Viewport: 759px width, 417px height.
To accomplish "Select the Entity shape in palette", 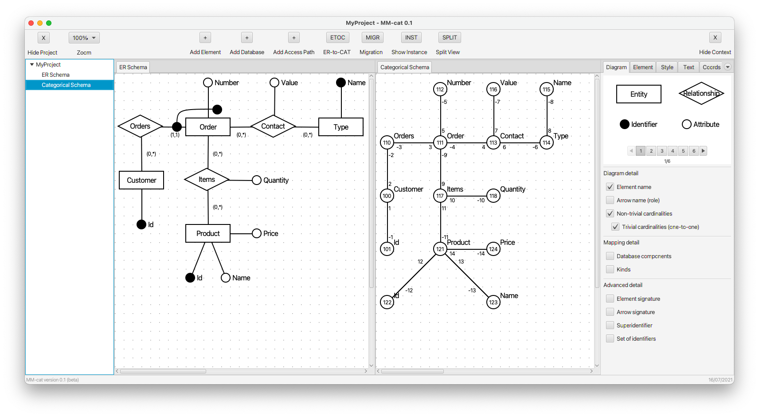I will [x=639, y=94].
